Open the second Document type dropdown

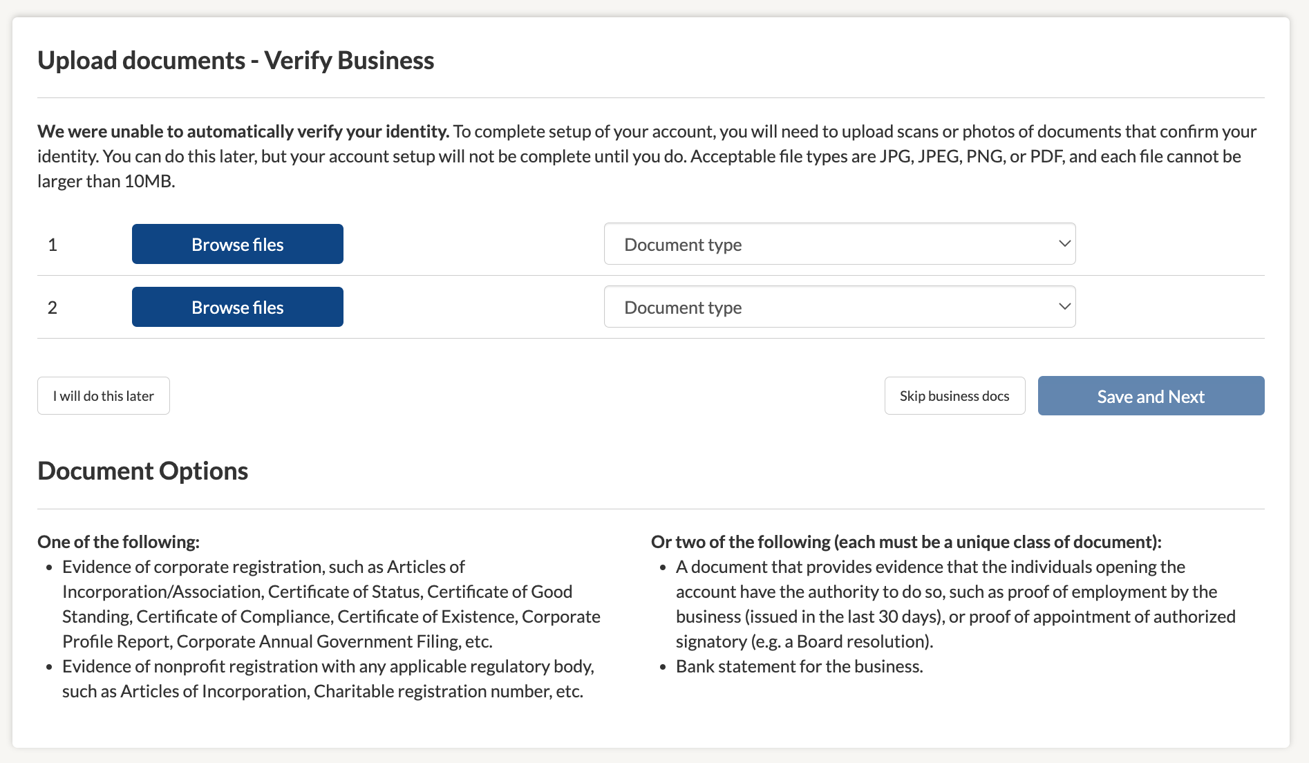[839, 308]
